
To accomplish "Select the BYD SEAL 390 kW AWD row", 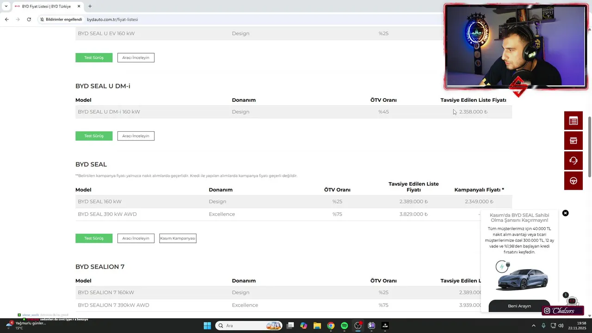I will click(294, 214).
